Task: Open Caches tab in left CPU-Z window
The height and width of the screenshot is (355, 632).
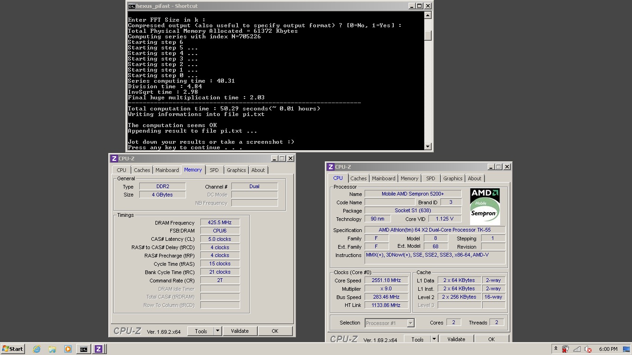Action: (x=142, y=170)
